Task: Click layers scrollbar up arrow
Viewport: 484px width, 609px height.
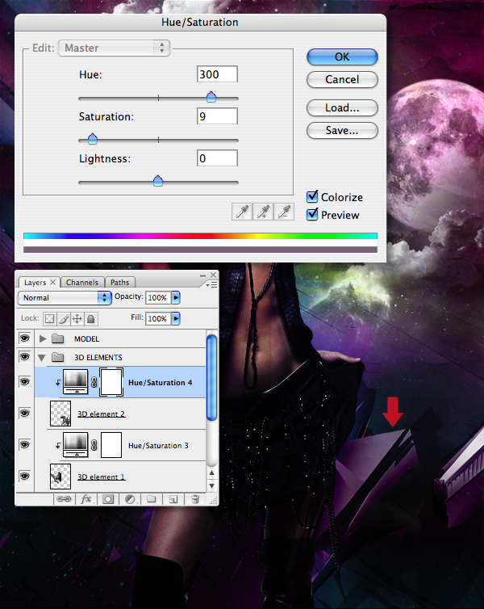Action: pyautogui.click(x=211, y=472)
